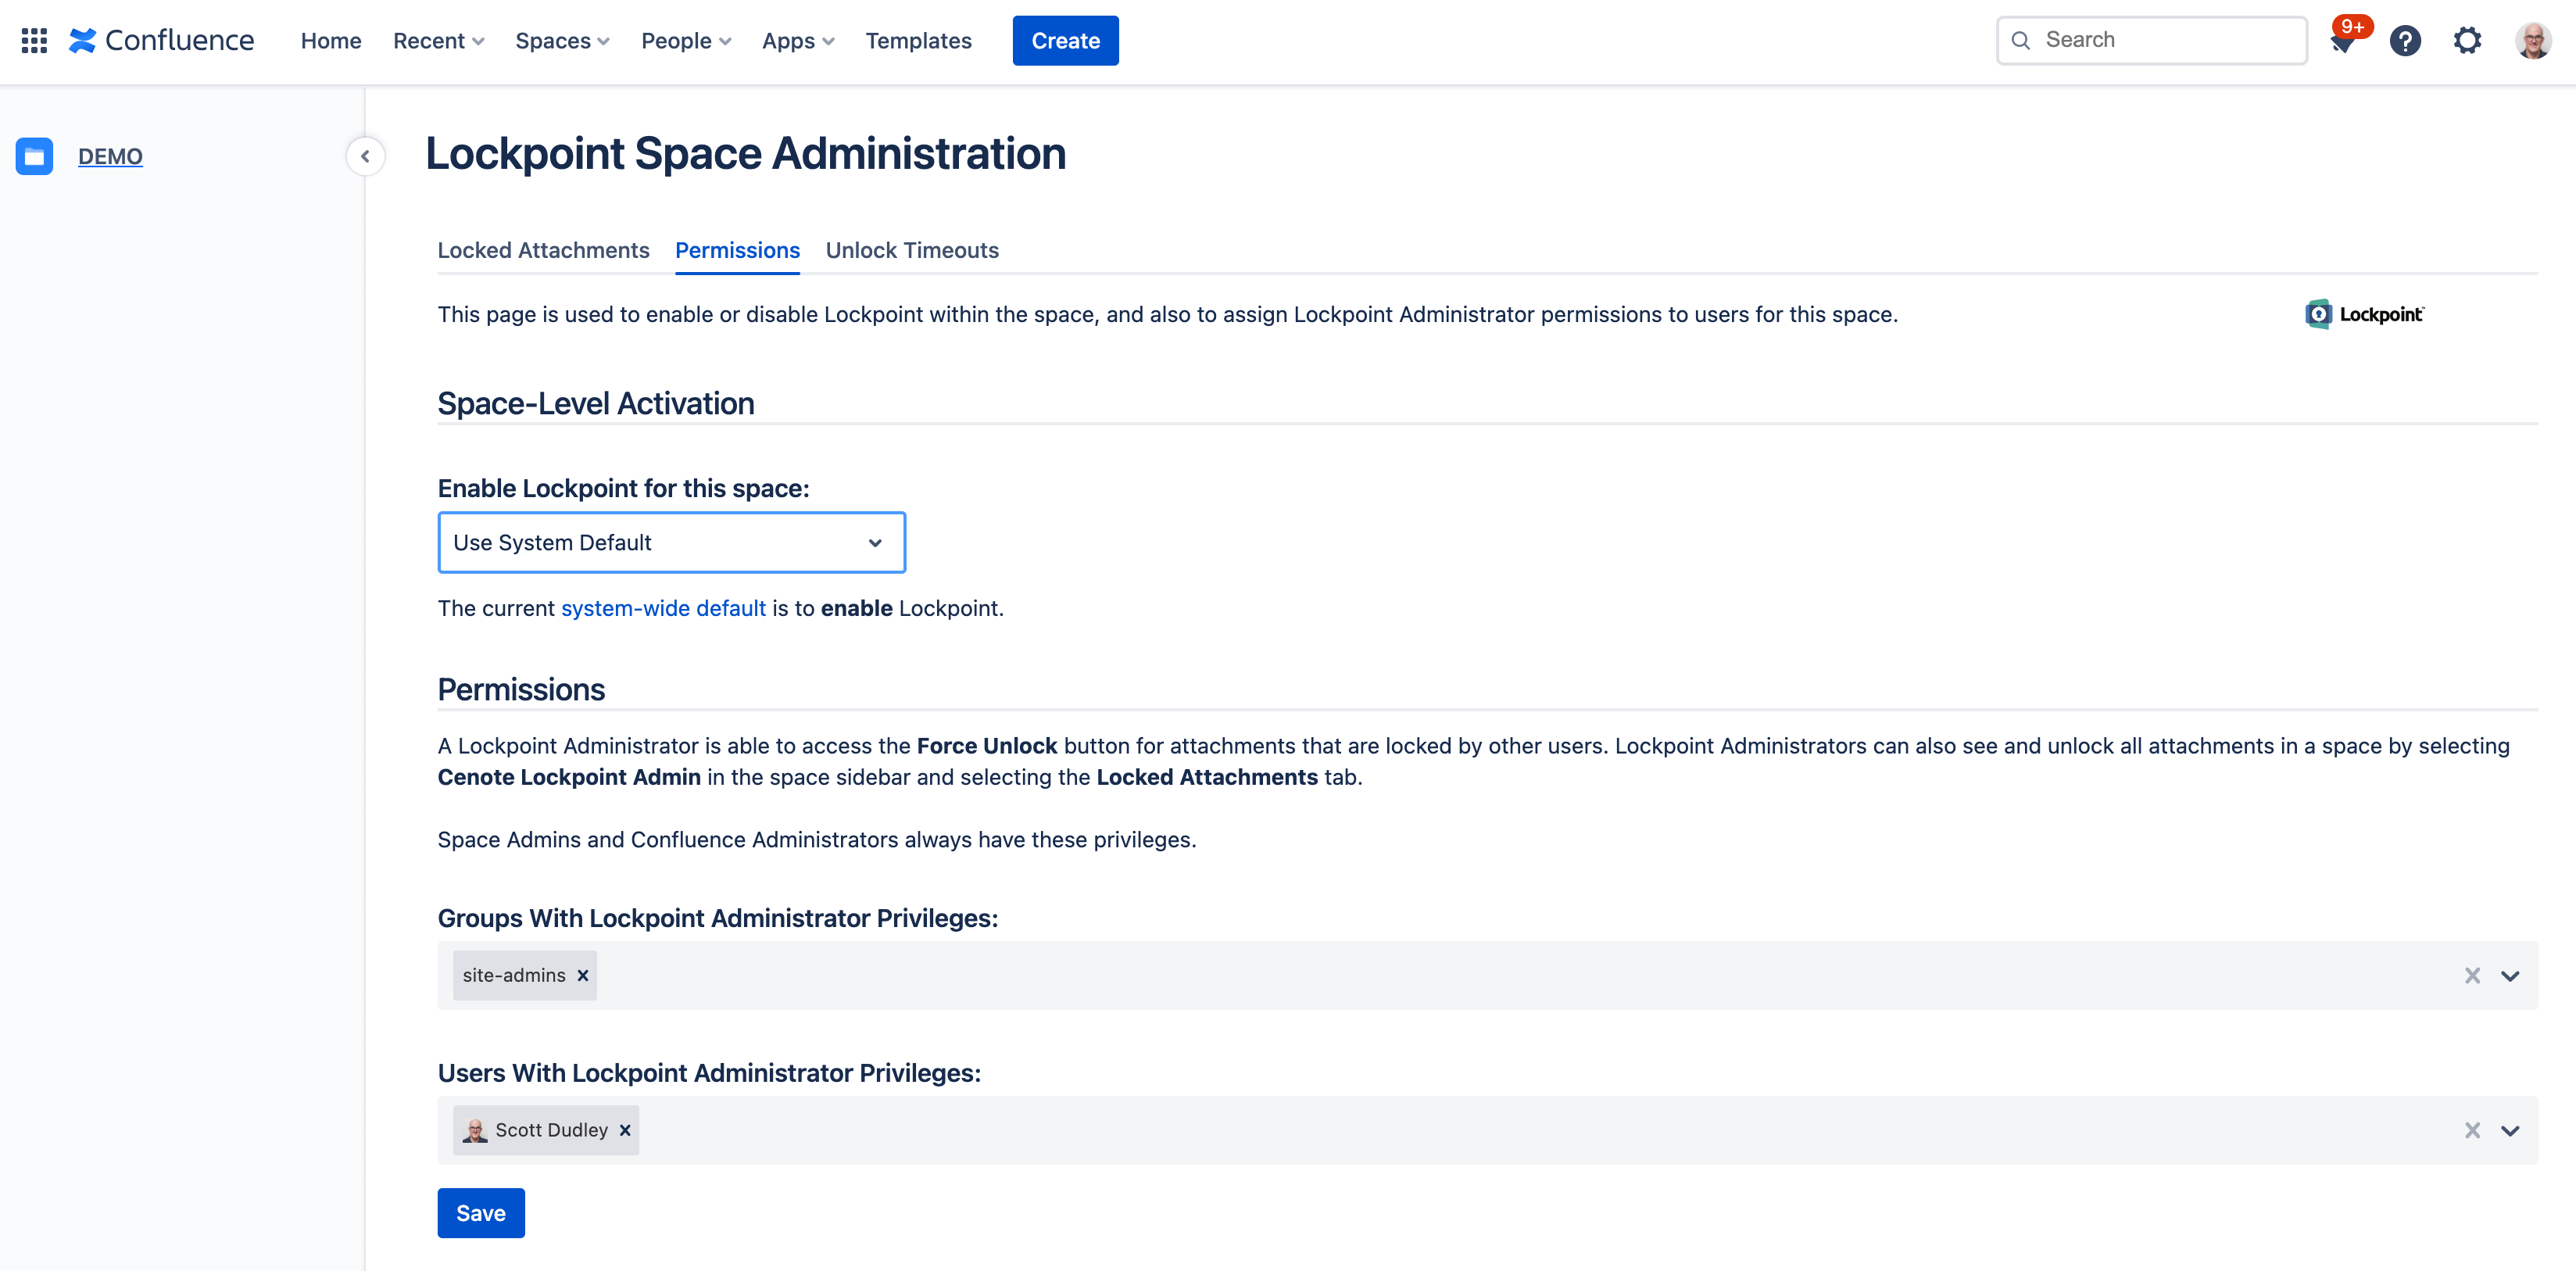The height and width of the screenshot is (1271, 2576).
Task: Follow the system-wide default link
Action: [x=663, y=608]
